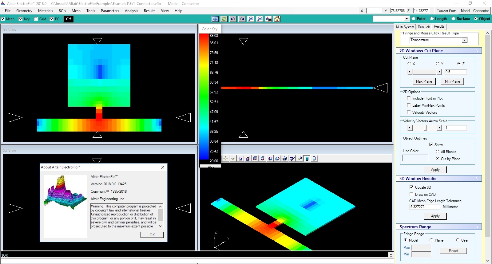
Task: Click the Line Color swatch box
Action: (x=415, y=158)
